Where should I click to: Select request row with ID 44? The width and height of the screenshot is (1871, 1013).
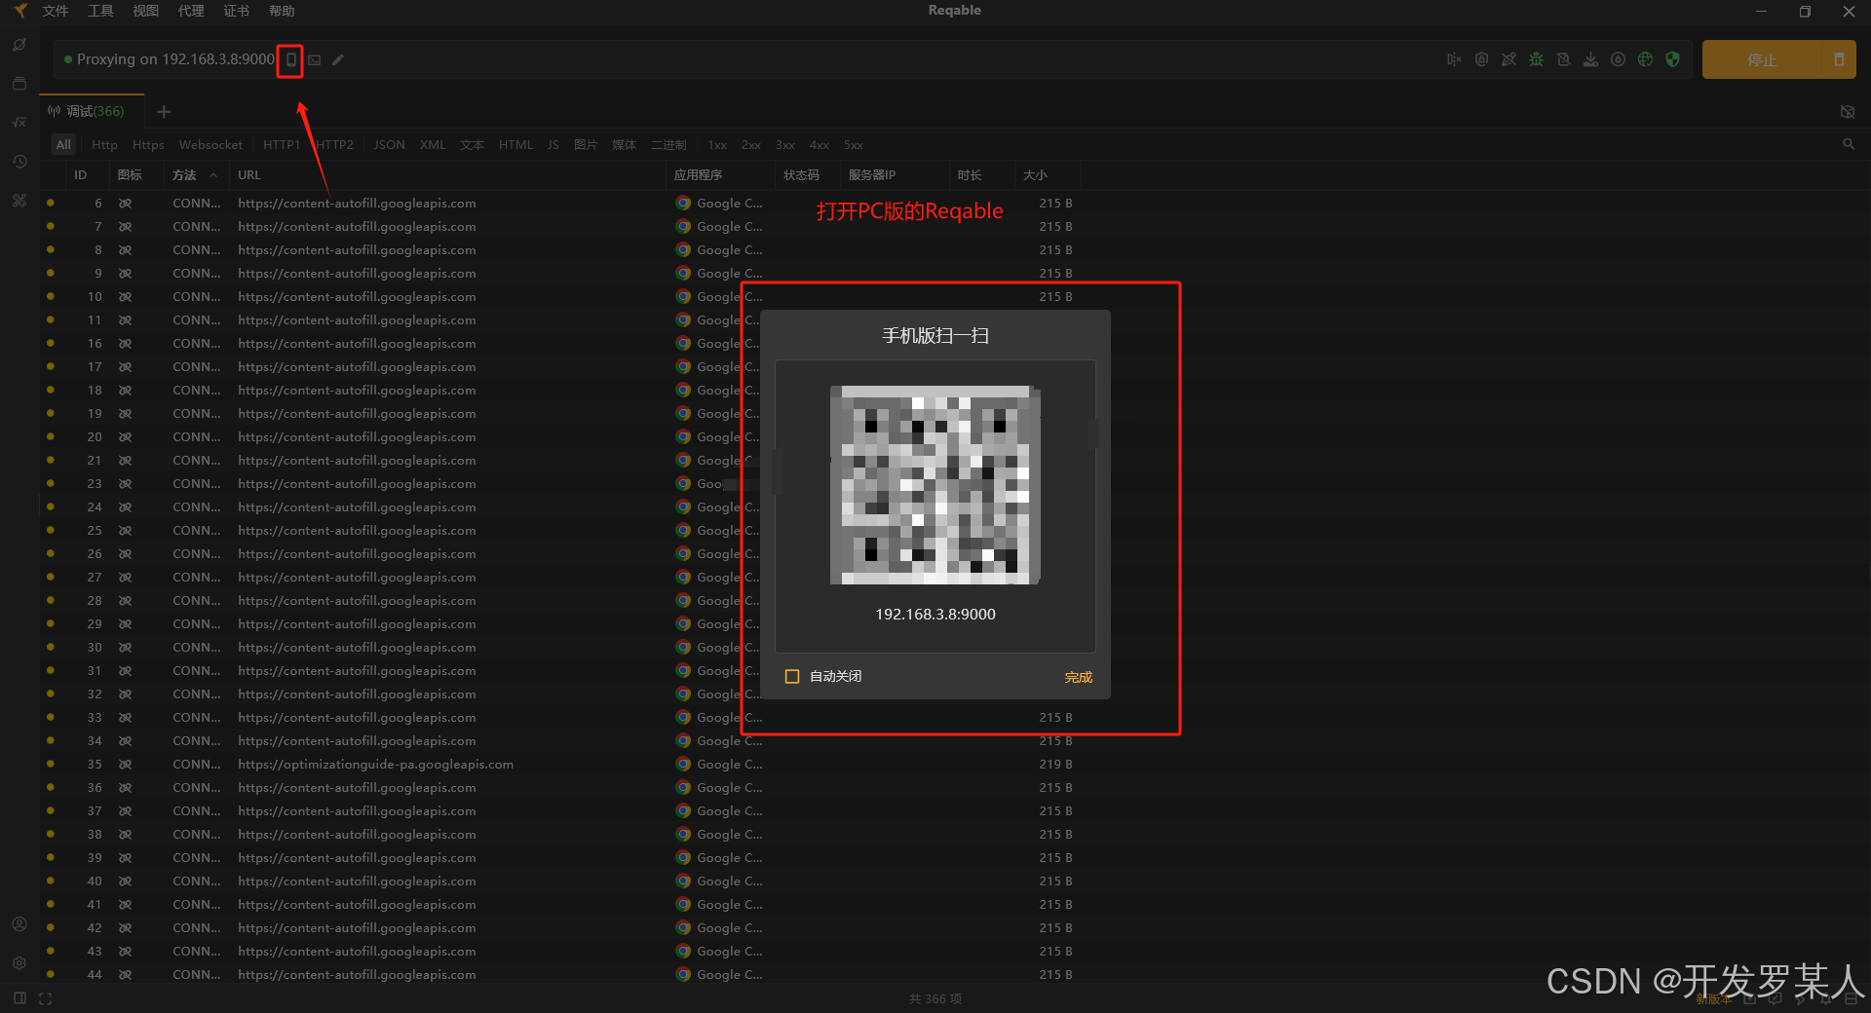click(x=560, y=975)
